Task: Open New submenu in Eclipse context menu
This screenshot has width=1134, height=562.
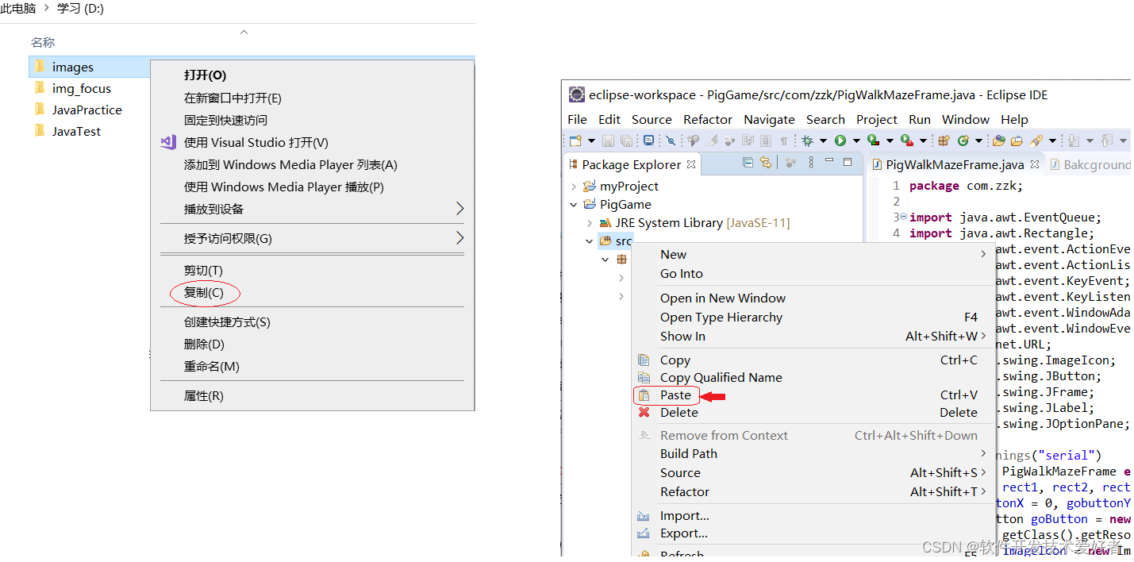Action: point(813,255)
